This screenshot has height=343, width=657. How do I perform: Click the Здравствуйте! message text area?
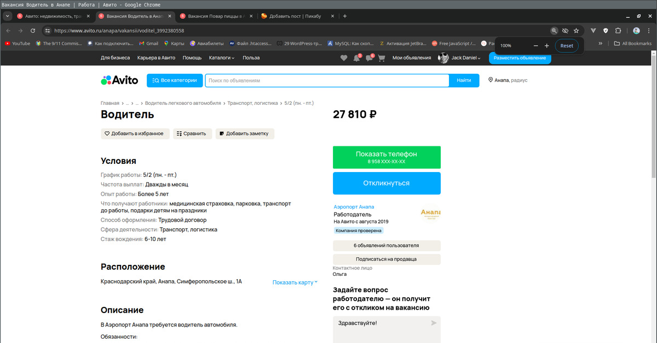click(x=387, y=329)
